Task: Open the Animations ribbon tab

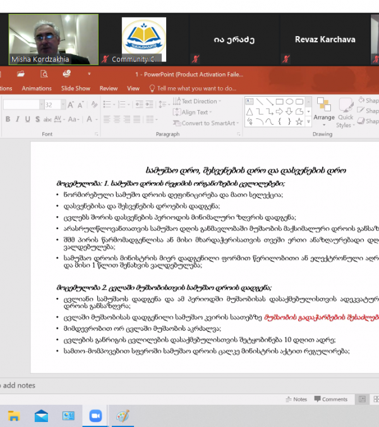Action: click(37, 88)
